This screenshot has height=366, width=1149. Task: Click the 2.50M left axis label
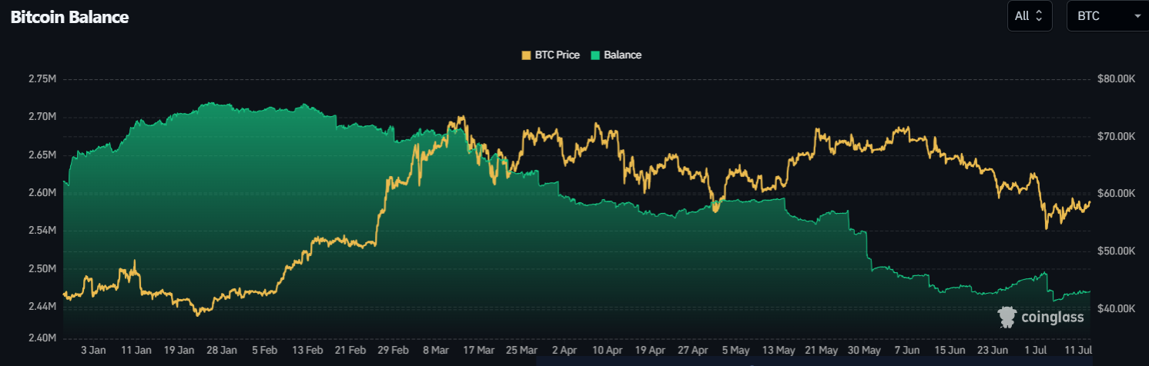tap(42, 268)
